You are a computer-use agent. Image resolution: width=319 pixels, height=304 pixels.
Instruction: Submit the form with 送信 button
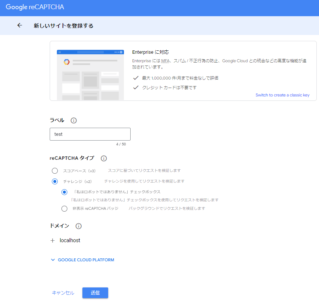(95, 293)
